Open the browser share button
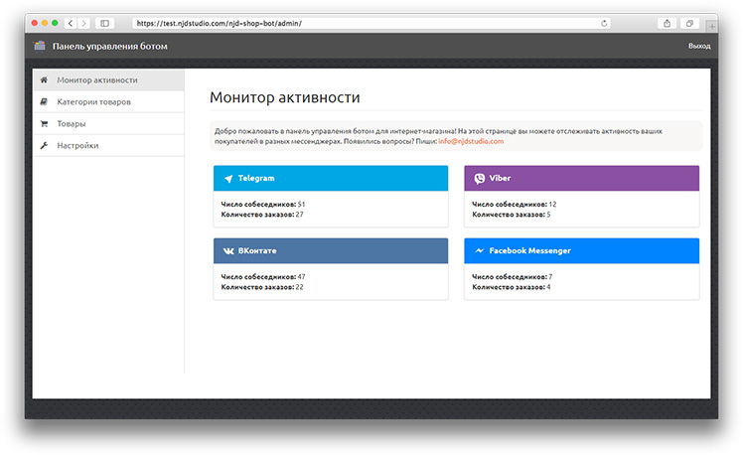This screenshot has width=743, height=455. pyautogui.click(x=667, y=23)
